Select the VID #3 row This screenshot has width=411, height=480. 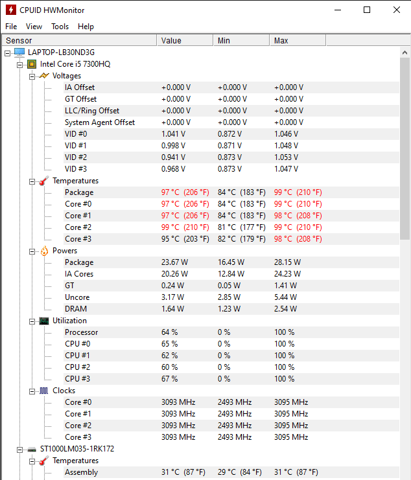click(231, 169)
